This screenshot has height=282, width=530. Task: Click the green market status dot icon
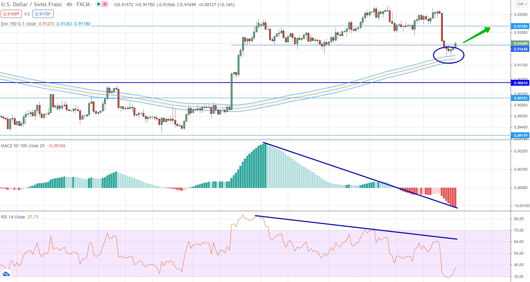[99, 4]
